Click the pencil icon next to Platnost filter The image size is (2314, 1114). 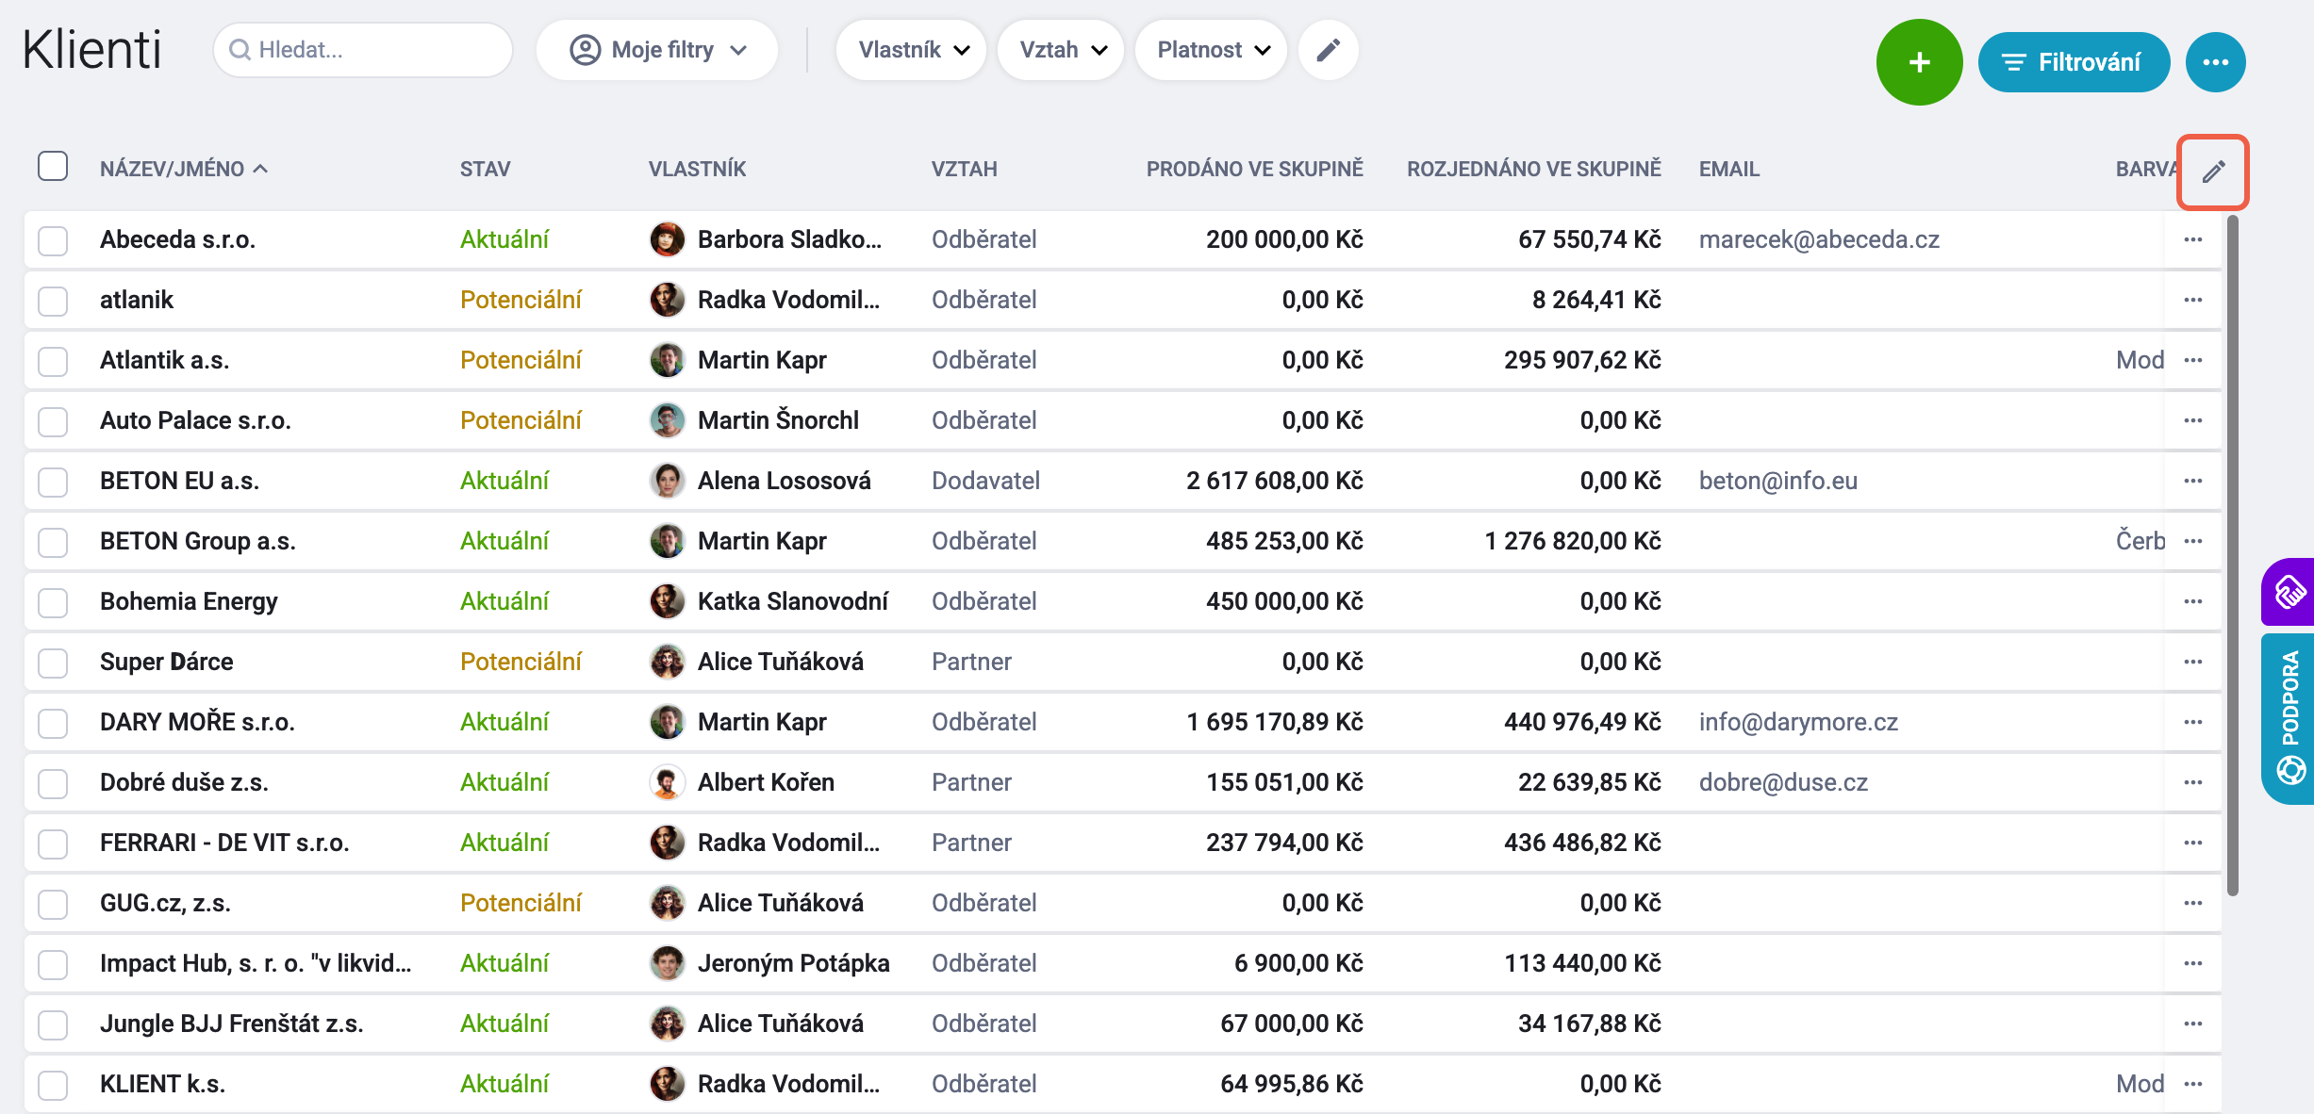1328,50
